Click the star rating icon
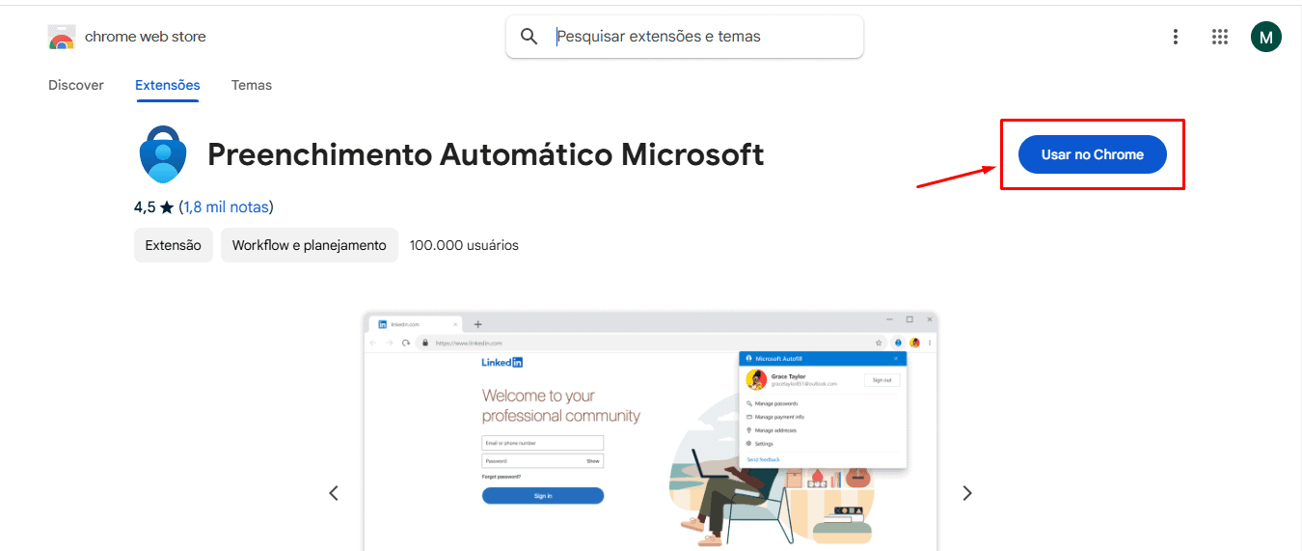Image resolution: width=1302 pixels, height=551 pixels. 167,207
